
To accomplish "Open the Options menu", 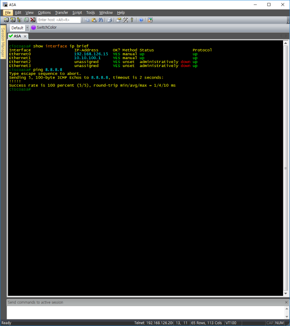I will [x=44, y=13].
